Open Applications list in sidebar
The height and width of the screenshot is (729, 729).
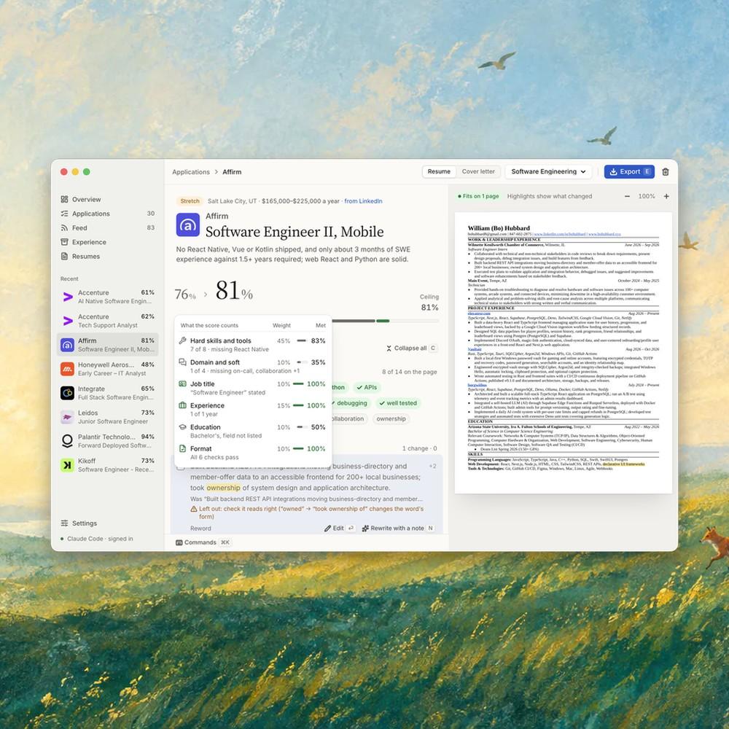(107, 214)
